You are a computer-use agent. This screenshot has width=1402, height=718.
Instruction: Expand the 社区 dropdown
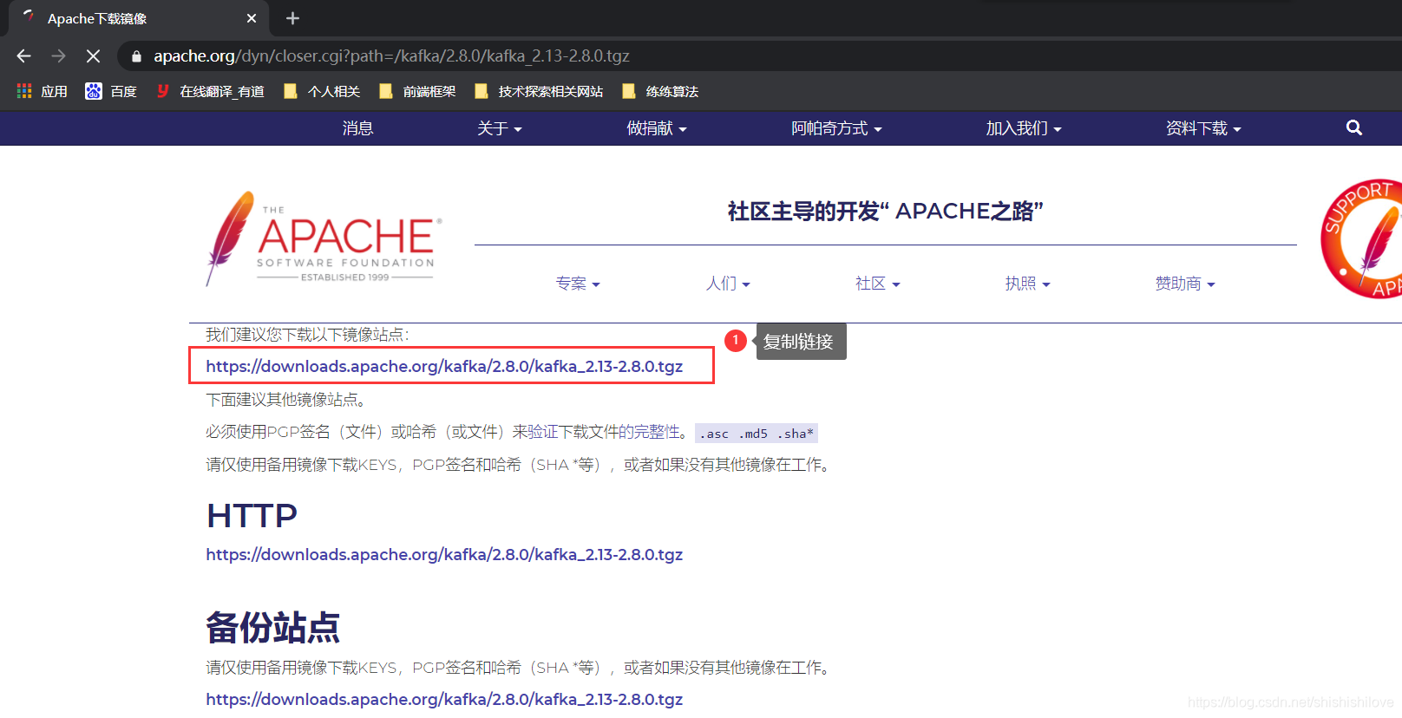tap(878, 284)
